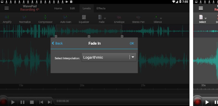Expand Select dropdown arrow in second screenshot
The height and width of the screenshot is (106, 218).
coord(205,18)
